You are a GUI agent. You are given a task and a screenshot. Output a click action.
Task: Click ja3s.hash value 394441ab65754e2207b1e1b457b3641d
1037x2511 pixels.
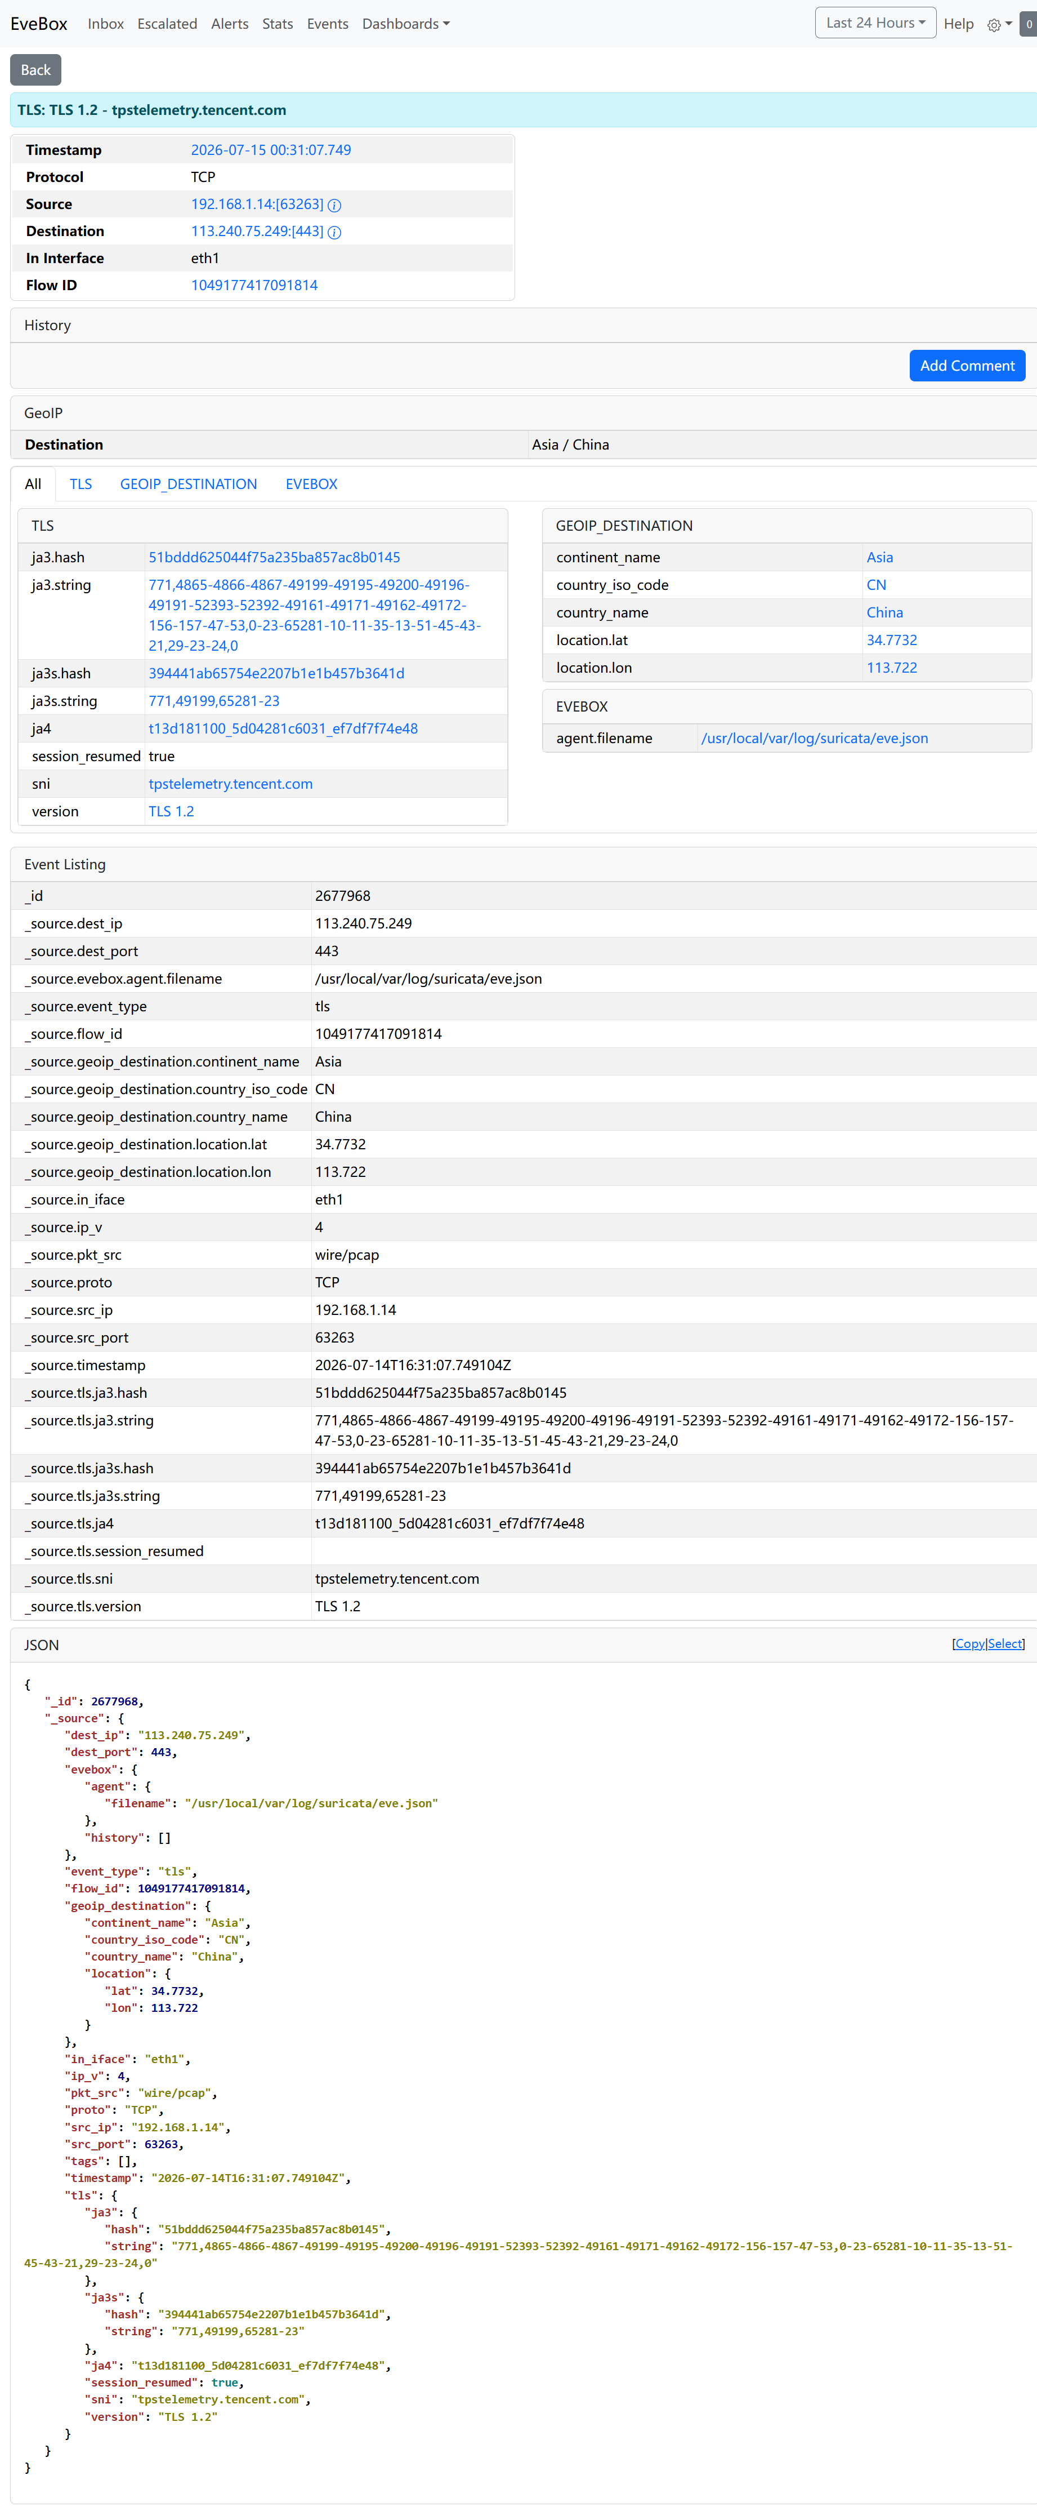[x=275, y=674]
